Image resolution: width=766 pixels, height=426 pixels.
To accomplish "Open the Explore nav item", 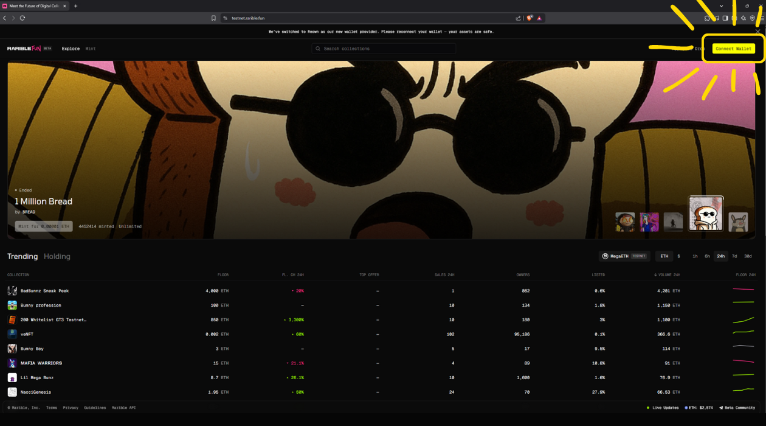I will [71, 49].
